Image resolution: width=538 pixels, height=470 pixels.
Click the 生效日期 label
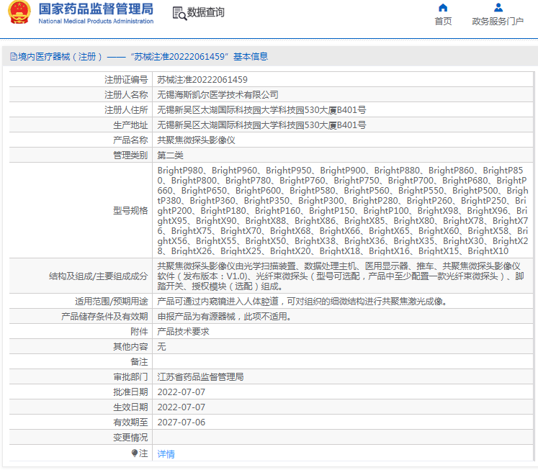pos(130,407)
